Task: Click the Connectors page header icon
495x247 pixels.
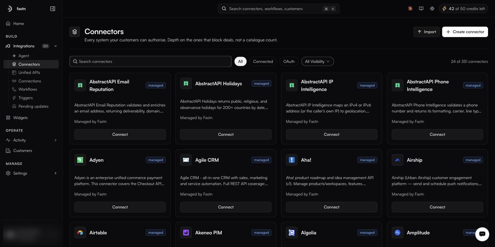Action: click(x=75, y=32)
